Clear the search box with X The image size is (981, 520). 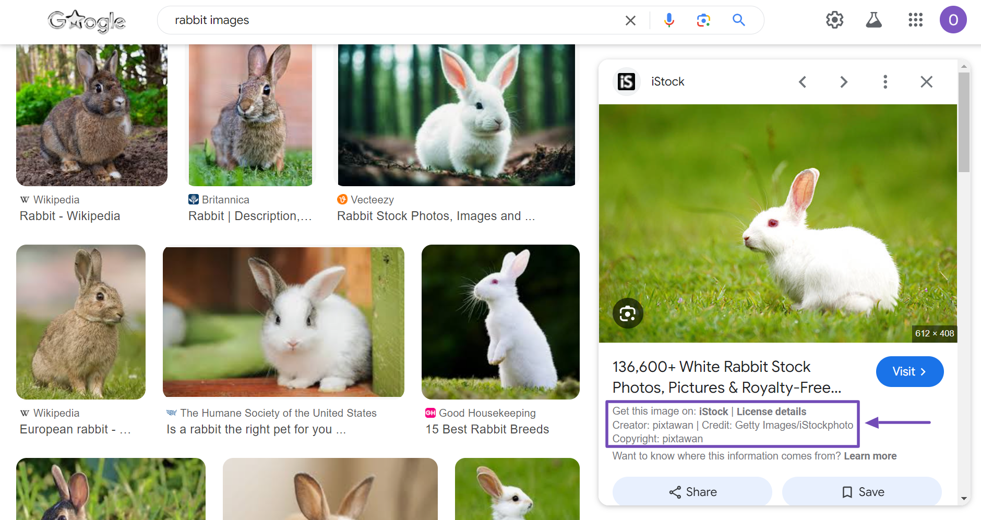tap(630, 20)
